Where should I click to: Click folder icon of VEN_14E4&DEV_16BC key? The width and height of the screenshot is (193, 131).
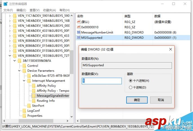point(15,26)
